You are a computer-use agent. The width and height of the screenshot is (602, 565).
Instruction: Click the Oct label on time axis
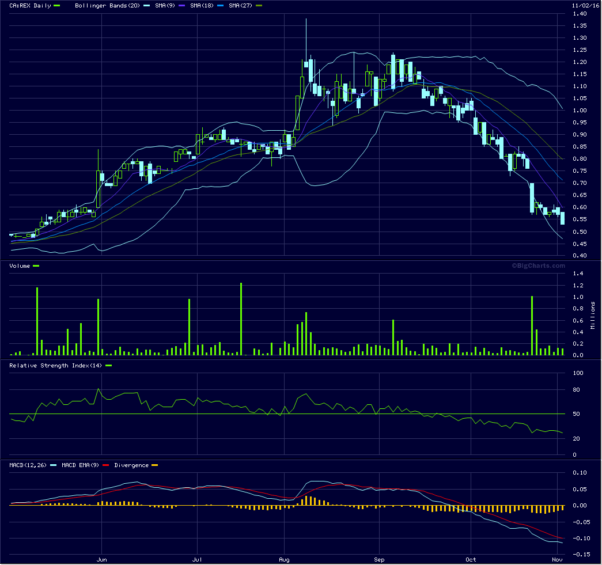[x=471, y=560]
